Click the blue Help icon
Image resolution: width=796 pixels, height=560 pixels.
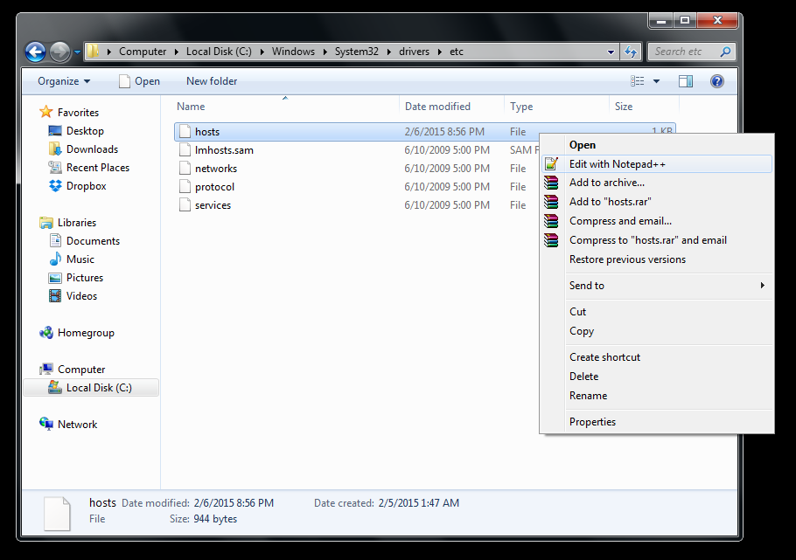pos(716,81)
